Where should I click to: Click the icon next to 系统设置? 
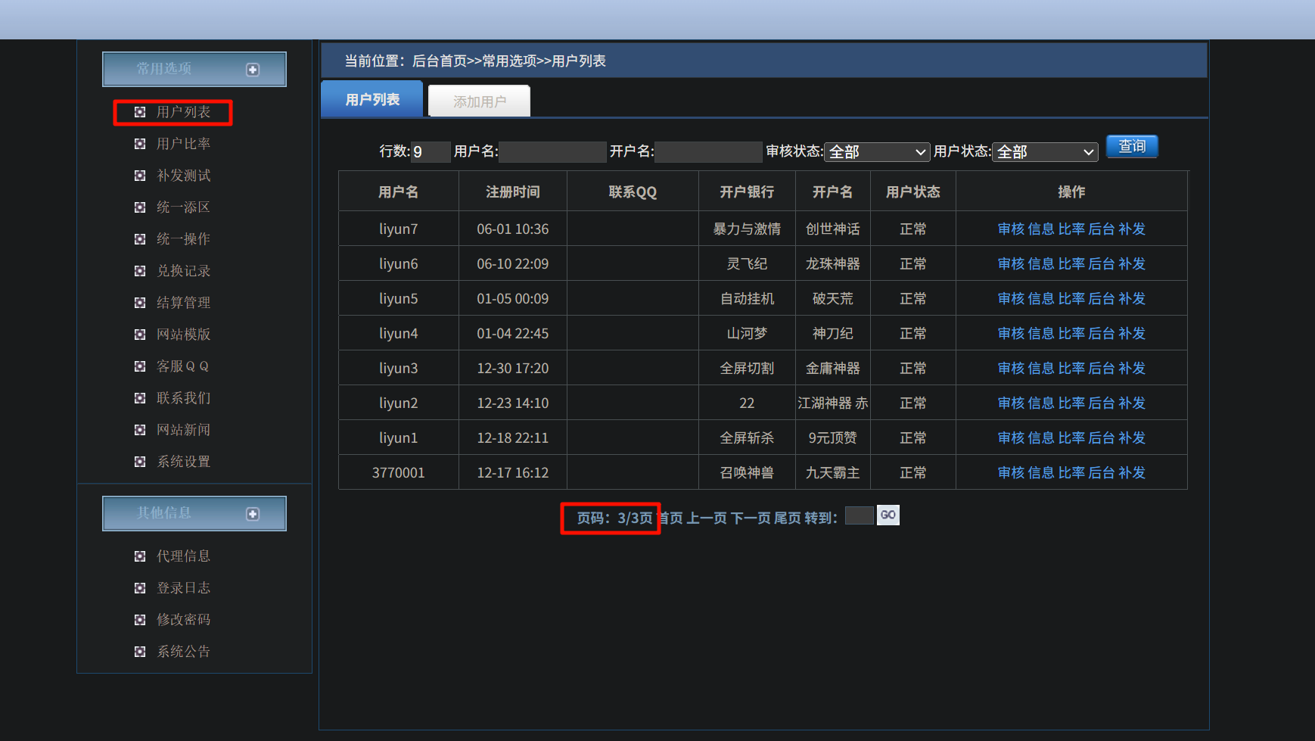point(140,462)
